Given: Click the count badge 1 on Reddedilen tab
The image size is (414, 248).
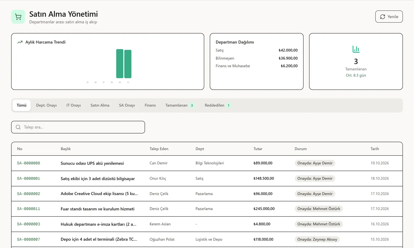Looking at the screenshot, I should 228,105.
